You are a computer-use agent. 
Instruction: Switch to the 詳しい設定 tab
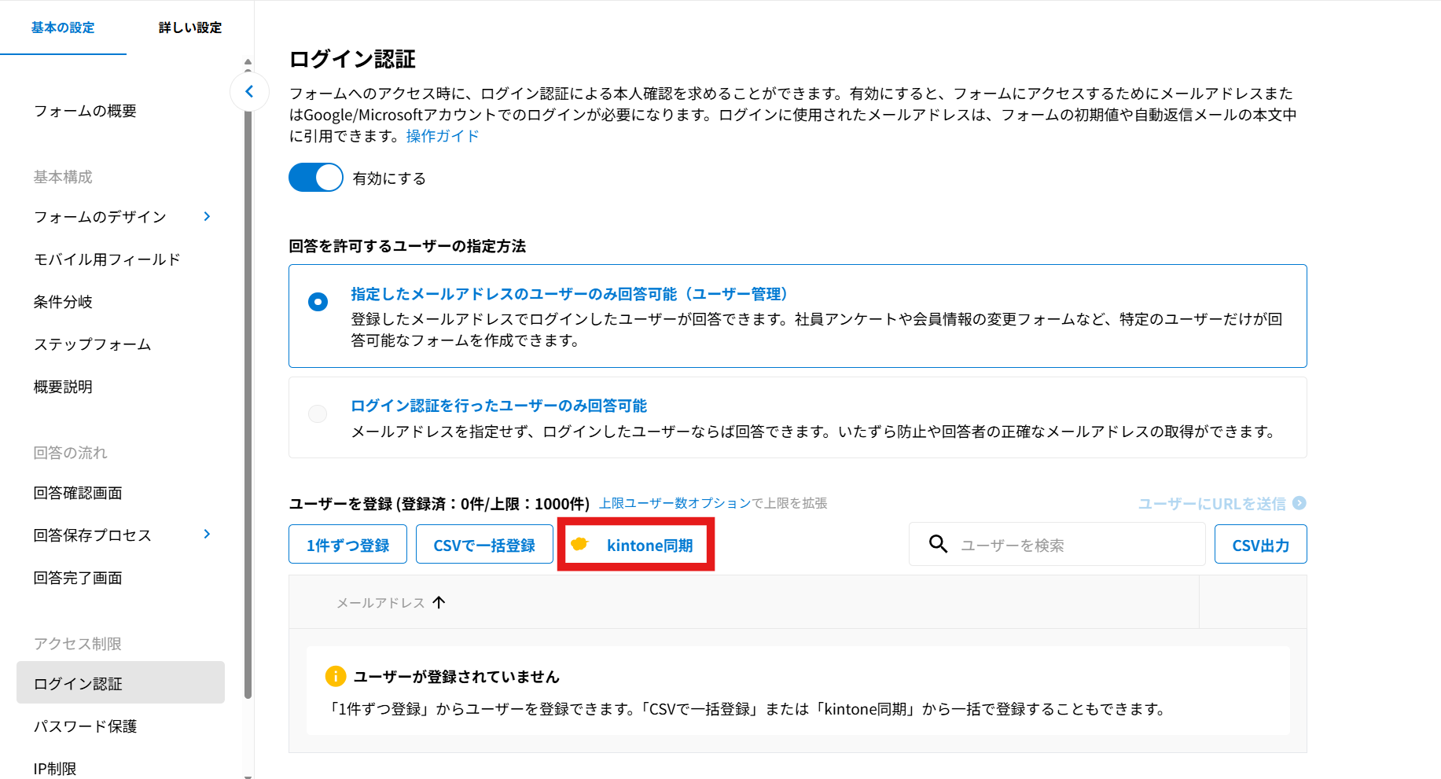(190, 28)
